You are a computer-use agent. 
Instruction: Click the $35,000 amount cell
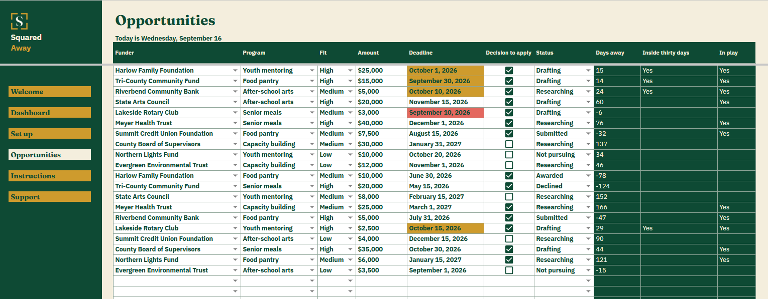pos(381,249)
